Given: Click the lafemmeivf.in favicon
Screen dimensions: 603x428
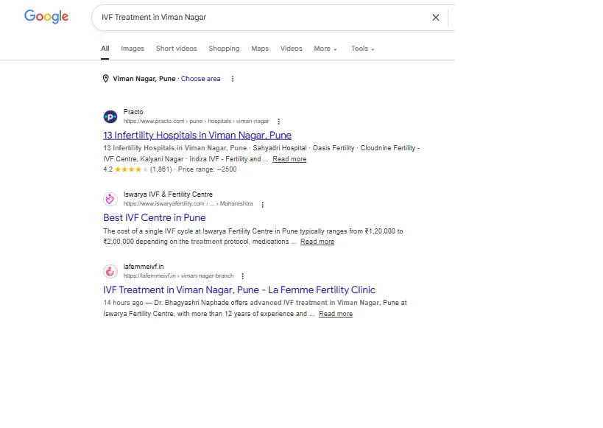Looking at the screenshot, I should pyautogui.click(x=110, y=271).
